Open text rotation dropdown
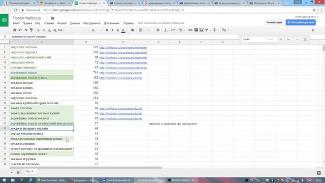Image resolution: width=325 pixels, height=183 pixels. tap(182, 30)
